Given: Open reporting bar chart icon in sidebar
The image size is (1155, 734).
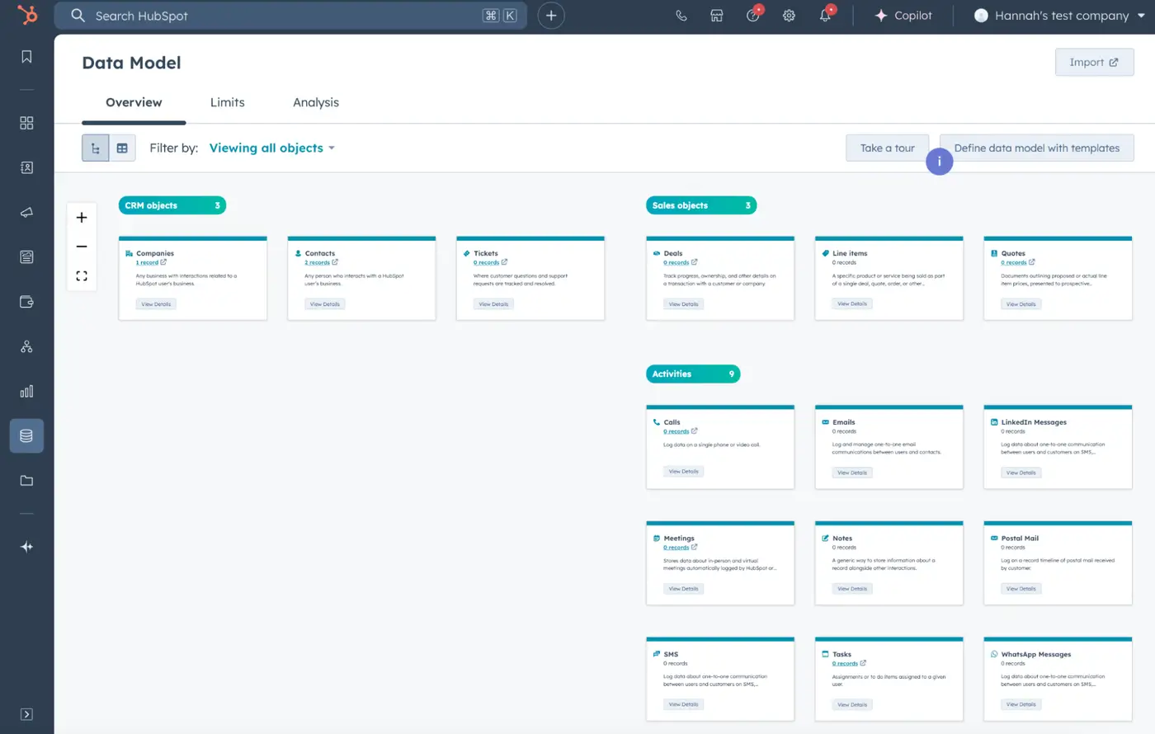Looking at the screenshot, I should click(x=26, y=391).
